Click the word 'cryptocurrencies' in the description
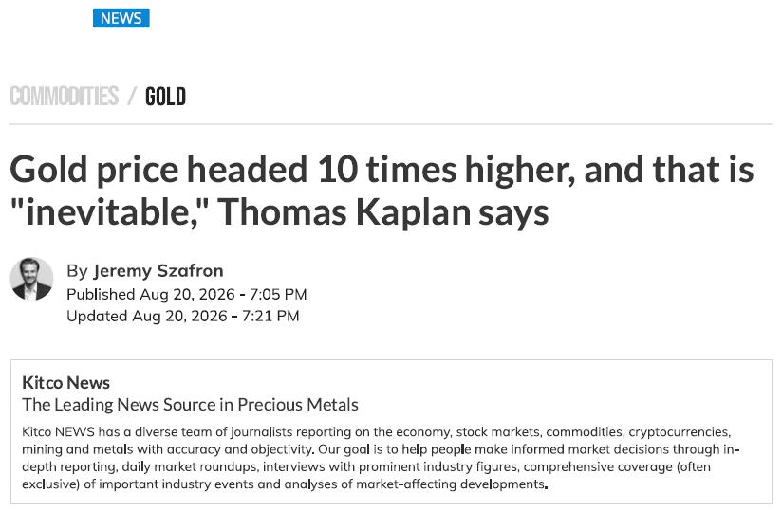 (679, 431)
